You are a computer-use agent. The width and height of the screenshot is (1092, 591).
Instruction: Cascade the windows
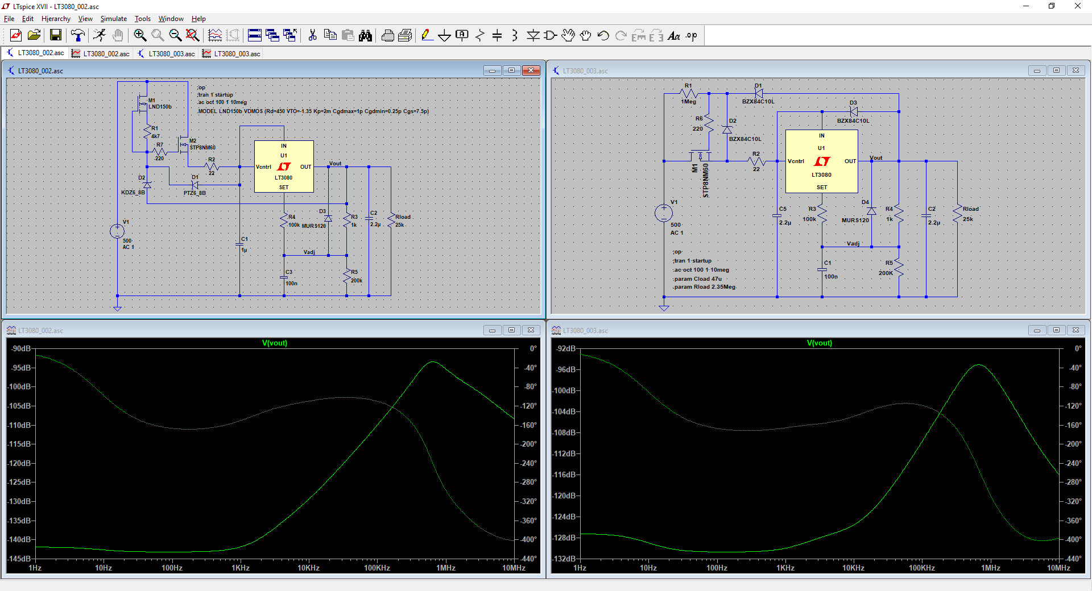pos(272,36)
